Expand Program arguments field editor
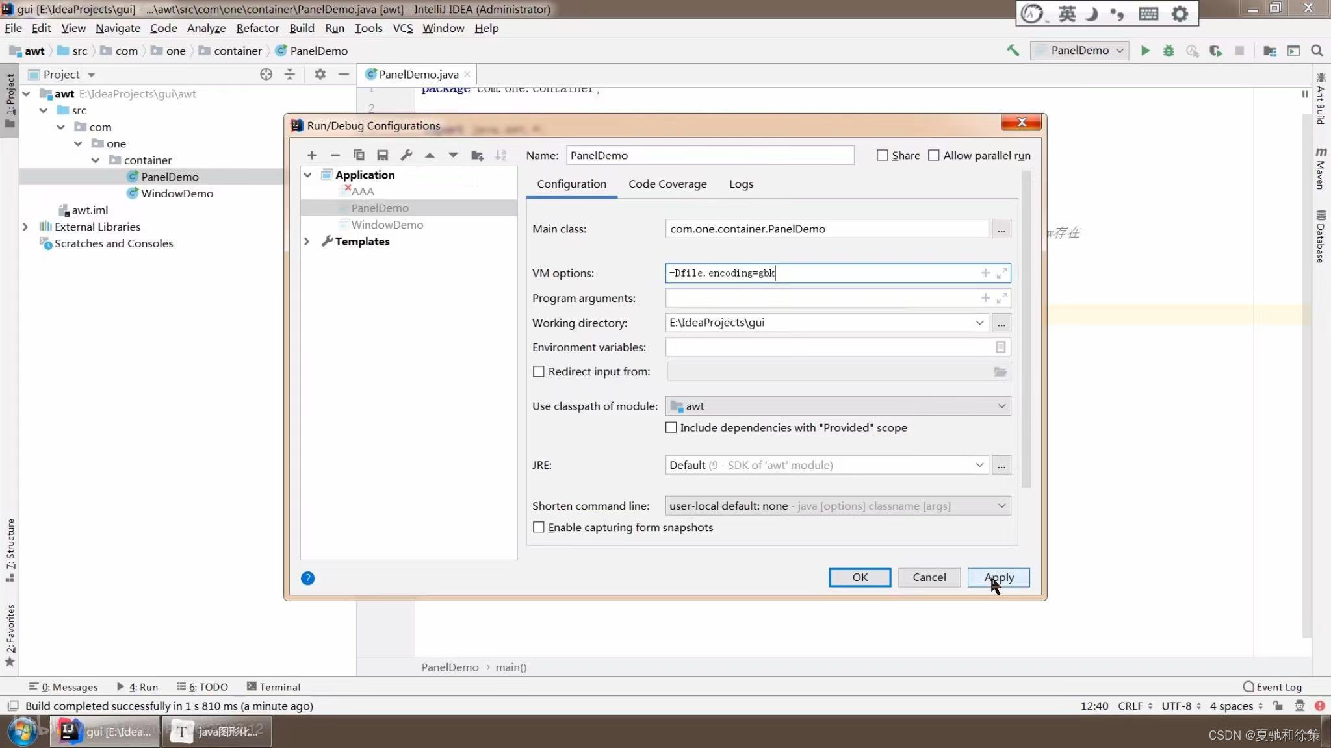Screen dimensions: 1331x748 [x=1002, y=298]
